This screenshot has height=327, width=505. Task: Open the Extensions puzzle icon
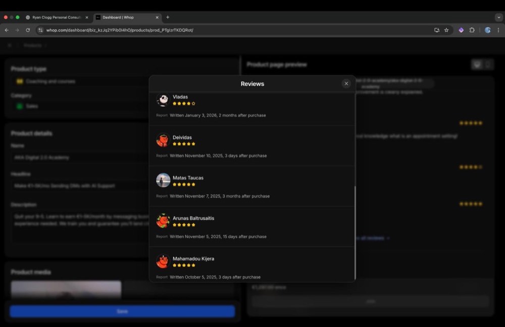[x=472, y=30]
